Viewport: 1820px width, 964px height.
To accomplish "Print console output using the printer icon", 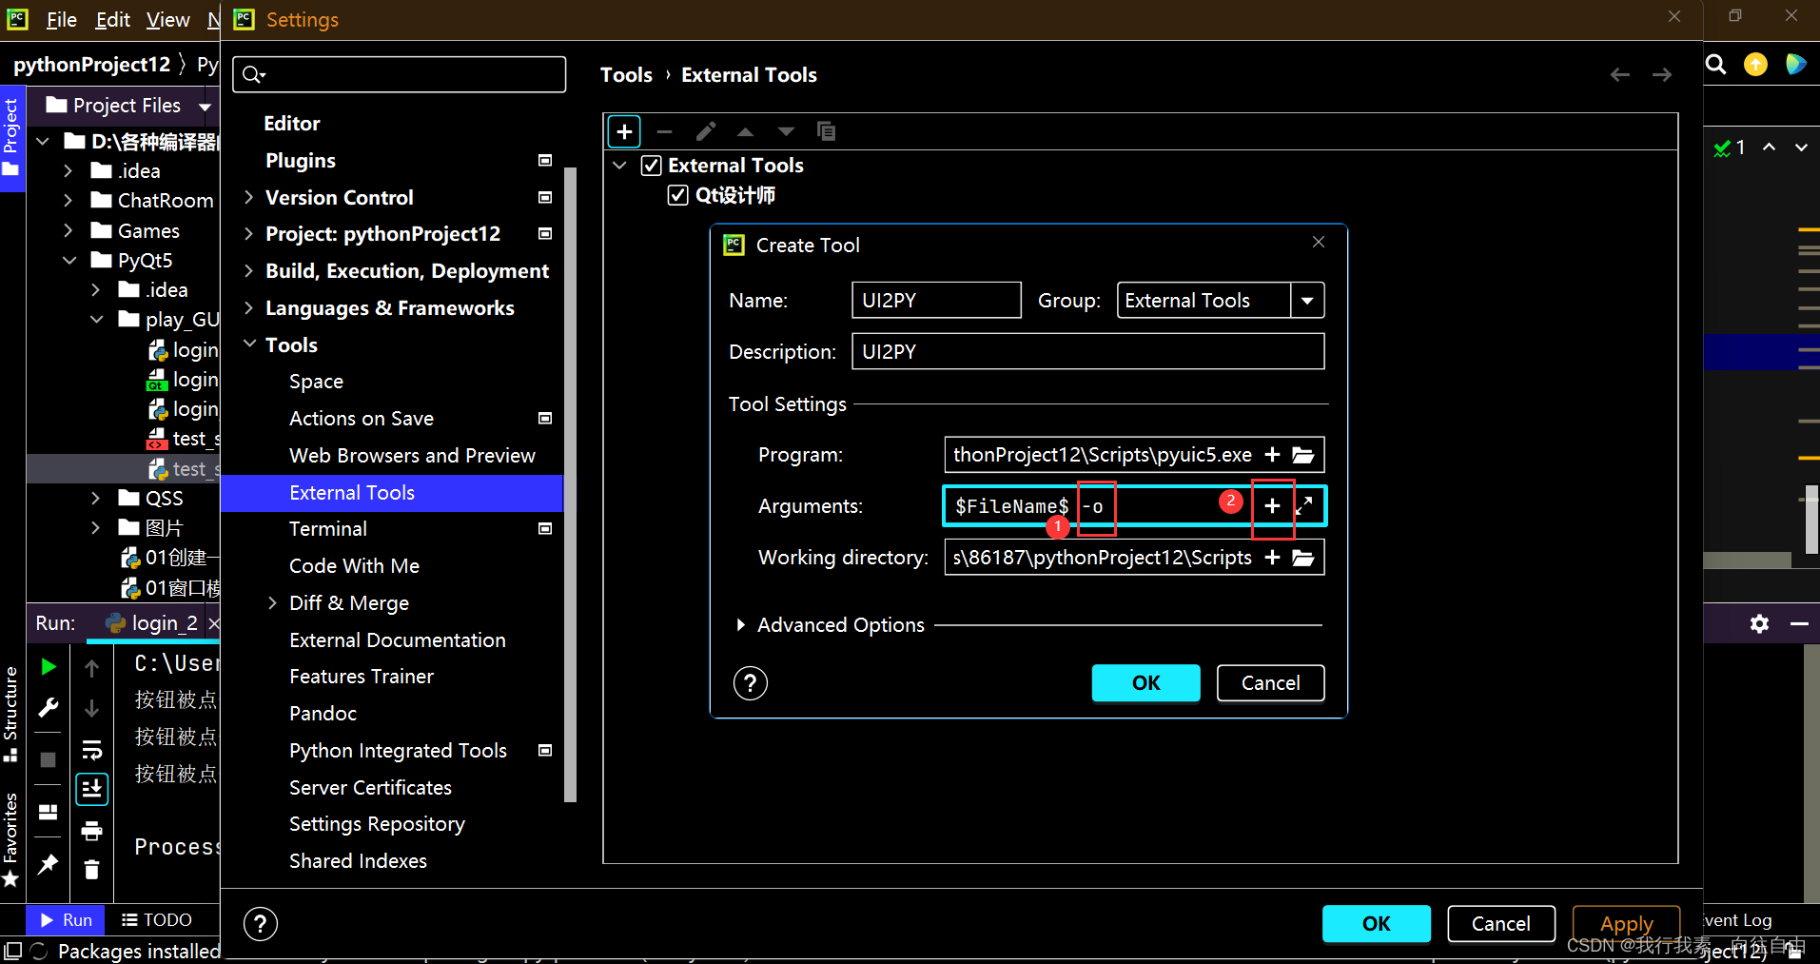I will [92, 830].
